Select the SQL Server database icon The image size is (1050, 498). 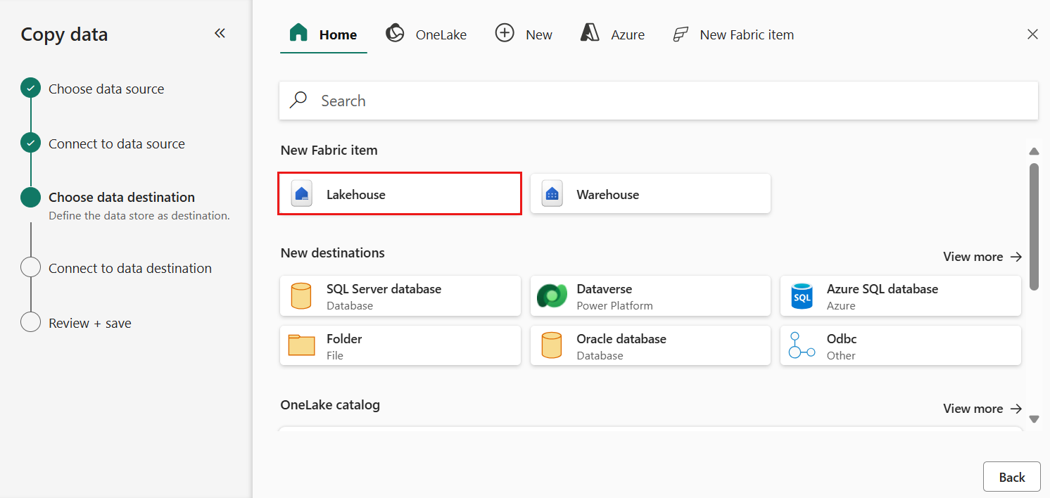tap(301, 296)
